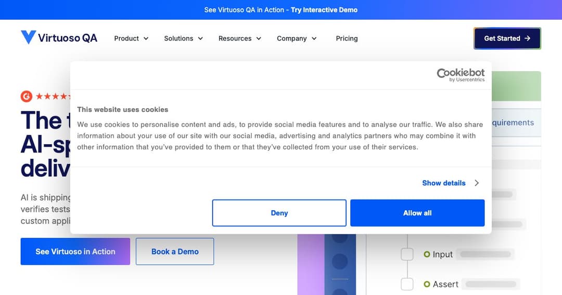
Task: Click Allow all cookies button
Action: point(417,213)
